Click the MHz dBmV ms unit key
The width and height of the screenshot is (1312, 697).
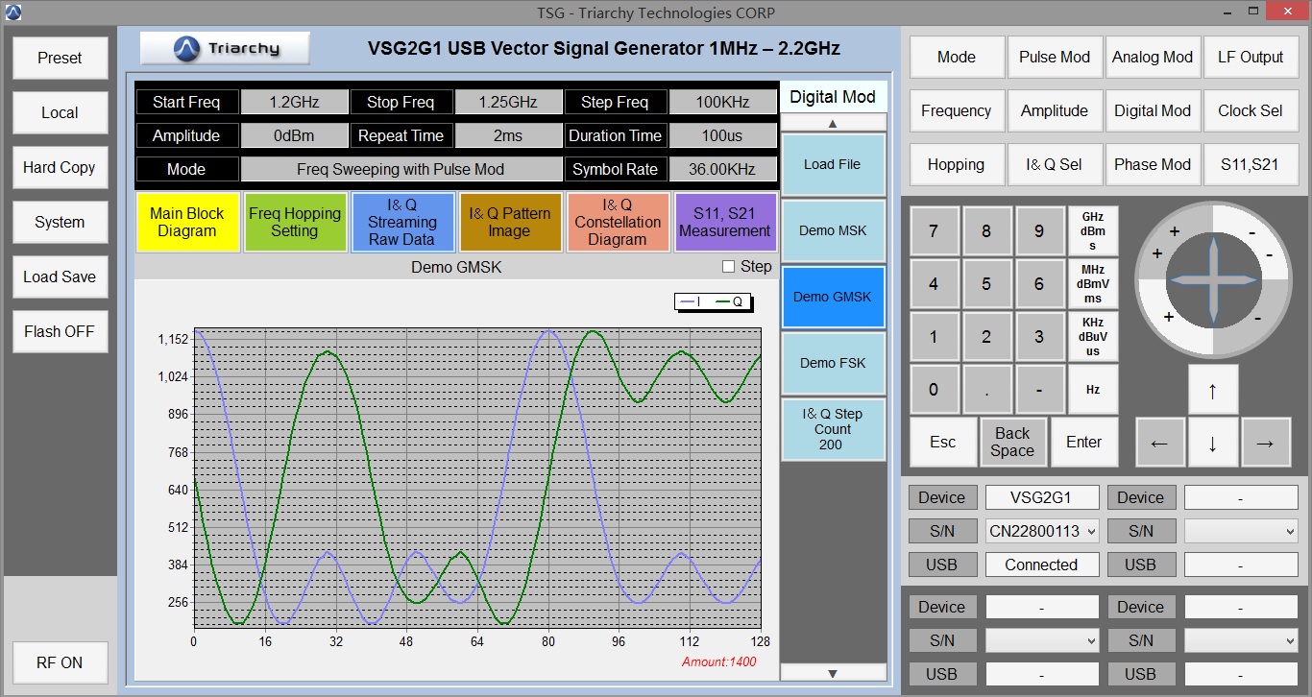pos(1093,284)
